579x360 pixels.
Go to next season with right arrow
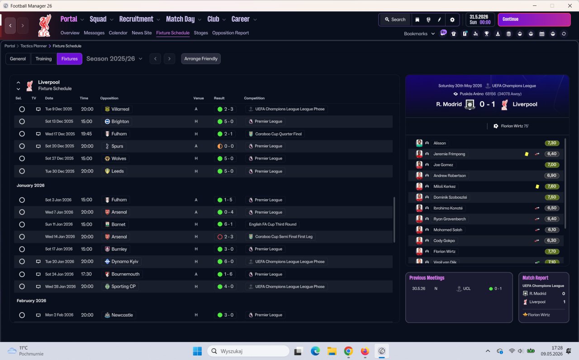pos(169,59)
